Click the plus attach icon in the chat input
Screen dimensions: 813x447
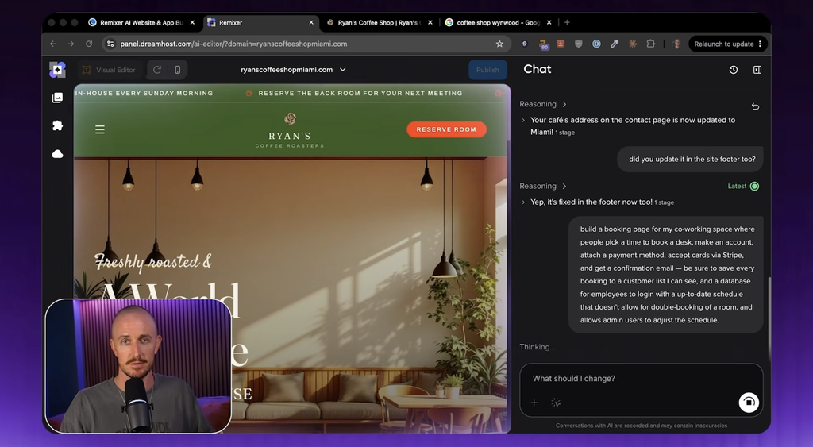(x=534, y=403)
